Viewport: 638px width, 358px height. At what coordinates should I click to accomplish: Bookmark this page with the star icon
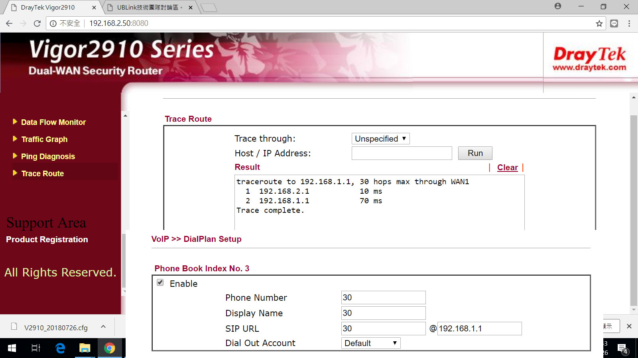[x=599, y=23]
